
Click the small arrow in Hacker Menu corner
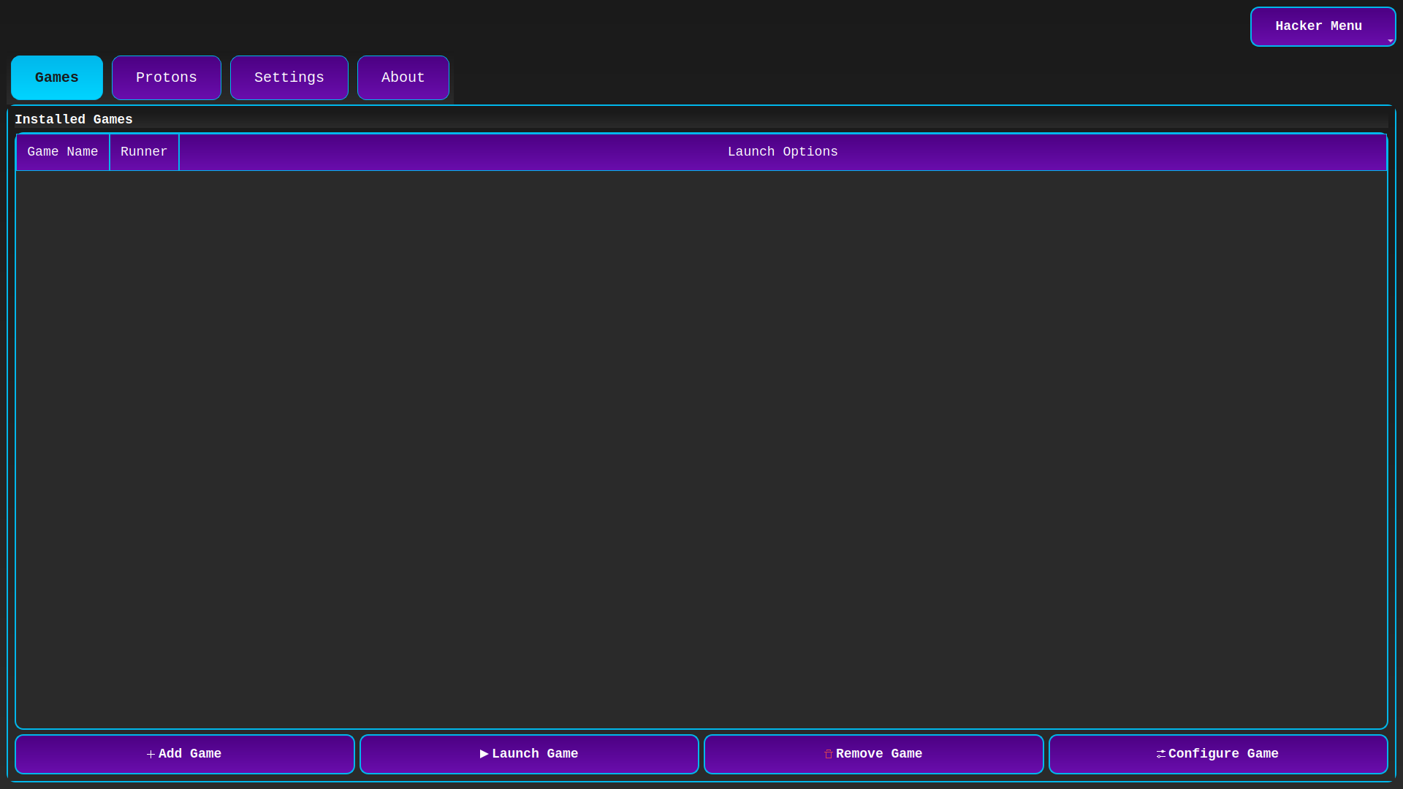(1390, 41)
